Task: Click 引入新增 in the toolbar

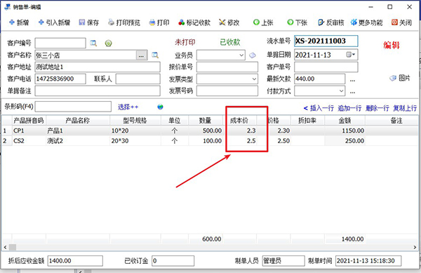Action: coord(54,22)
